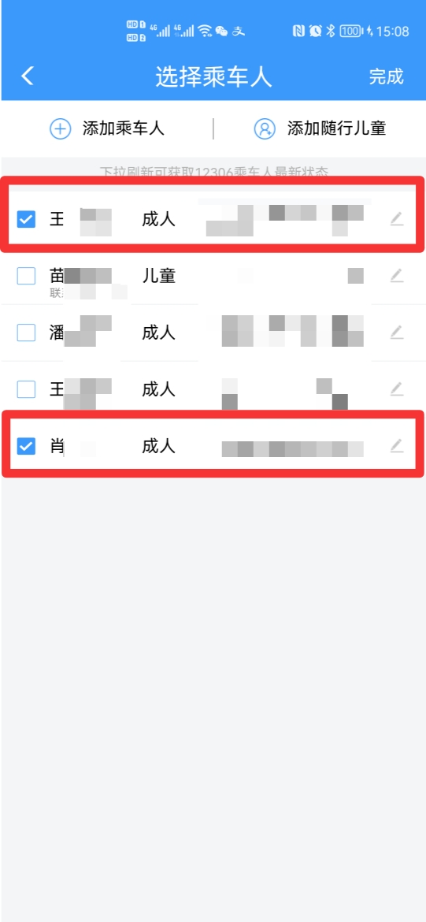Uncheck the first 王 passenger checkbox
The image size is (426, 922).
[27, 219]
